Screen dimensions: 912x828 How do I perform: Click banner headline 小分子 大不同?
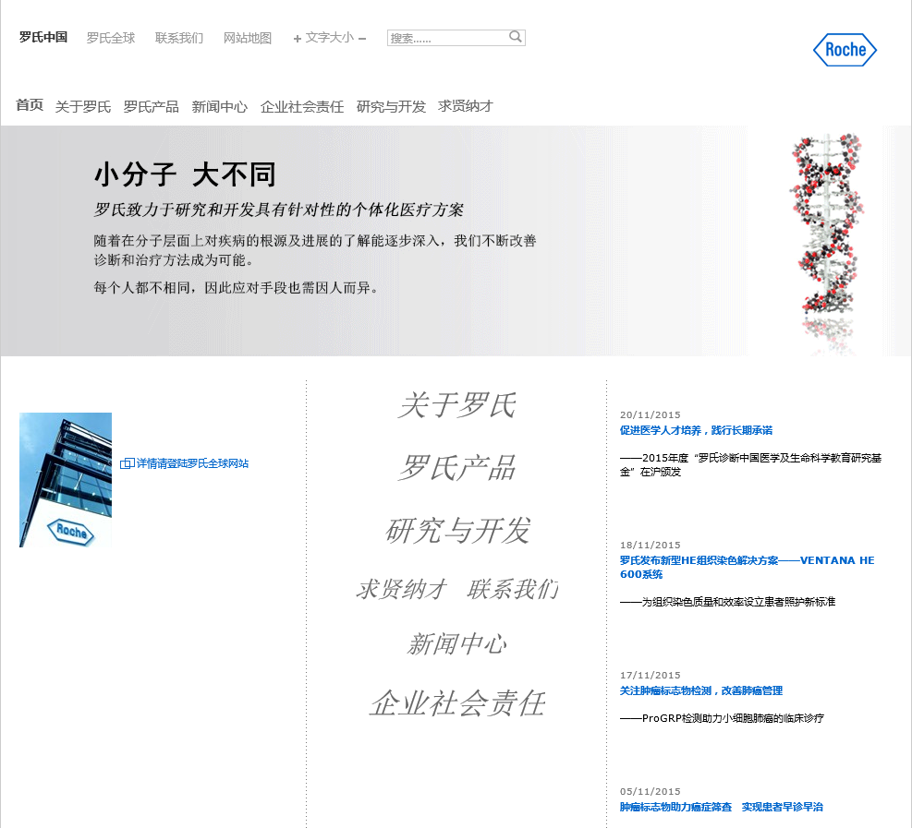point(185,174)
